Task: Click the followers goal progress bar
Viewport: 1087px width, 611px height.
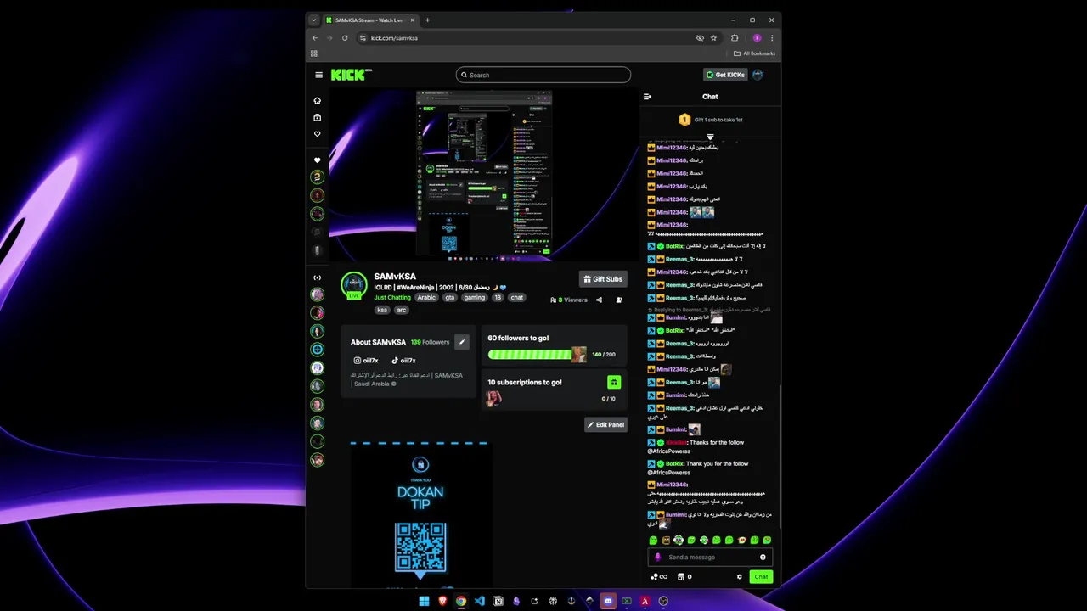Action: tap(537, 355)
